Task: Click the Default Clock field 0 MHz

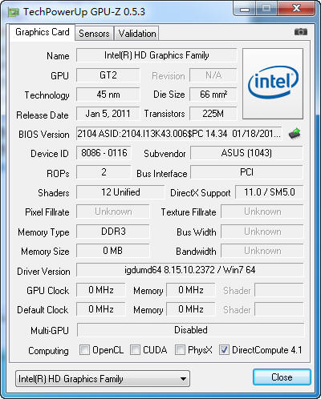Action: (x=101, y=309)
